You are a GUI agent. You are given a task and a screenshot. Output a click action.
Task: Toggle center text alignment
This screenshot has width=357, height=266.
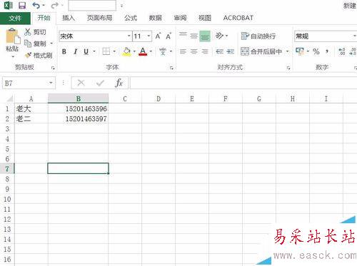coord(194,51)
